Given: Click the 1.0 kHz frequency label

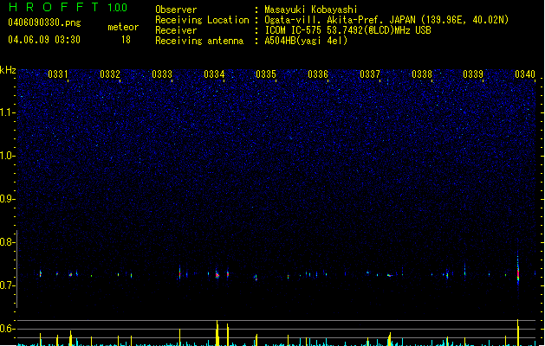Looking at the screenshot, I should (7, 156).
